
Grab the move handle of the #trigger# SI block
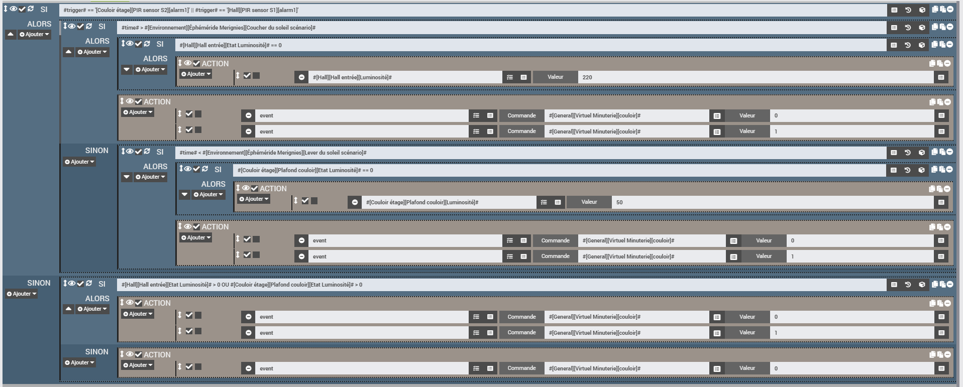click(6, 9)
